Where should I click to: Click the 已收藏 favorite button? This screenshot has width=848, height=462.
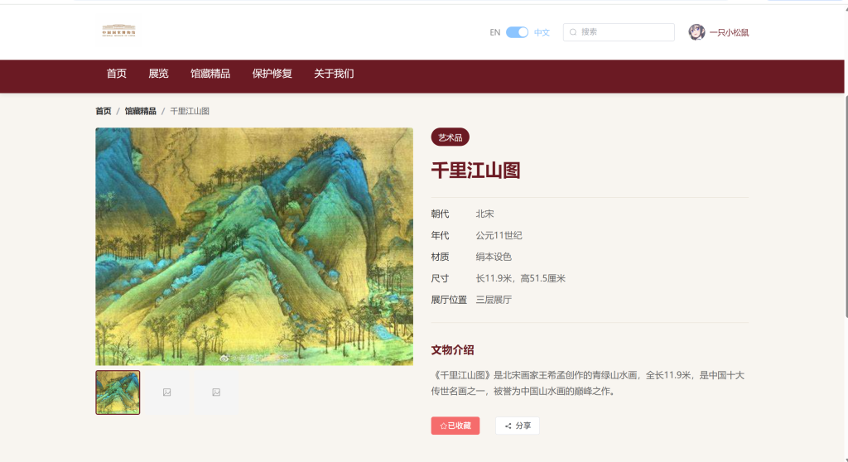[x=455, y=426]
